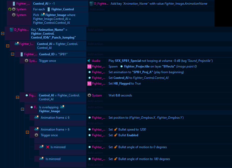Click the gear icon next to first Trigger once
Screen dimensions: 232x168
click(26, 61)
